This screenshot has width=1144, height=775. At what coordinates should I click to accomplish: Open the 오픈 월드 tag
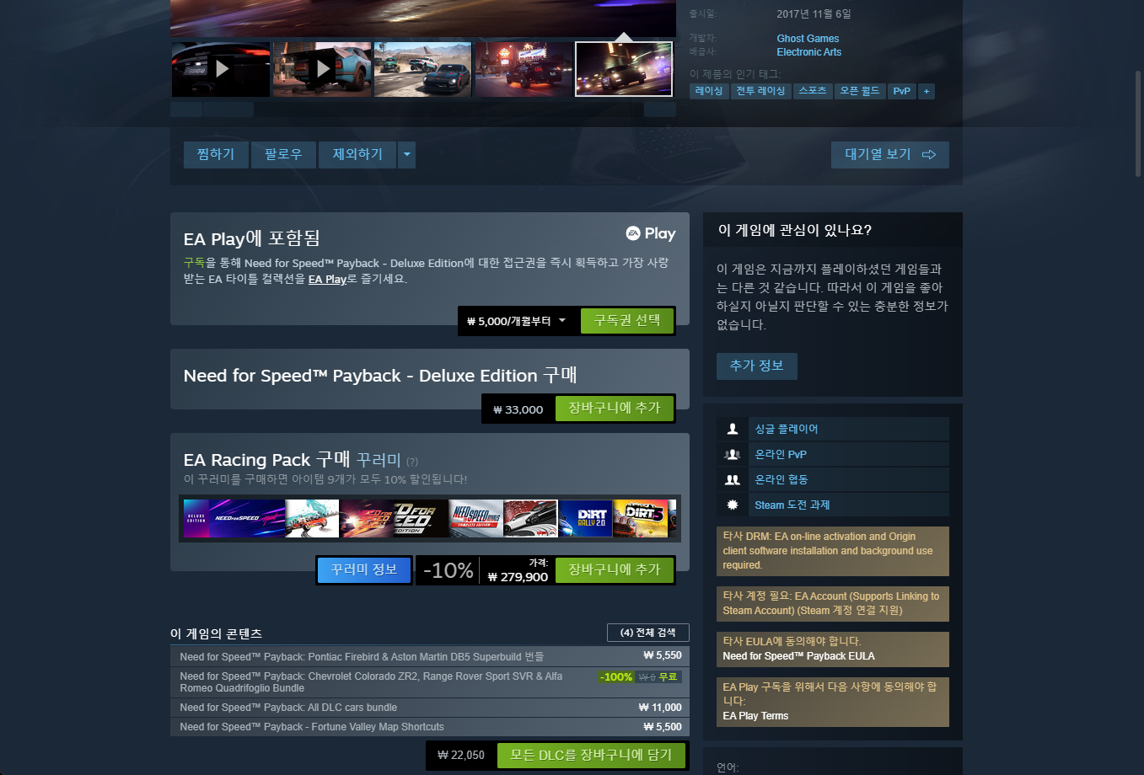click(x=860, y=91)
